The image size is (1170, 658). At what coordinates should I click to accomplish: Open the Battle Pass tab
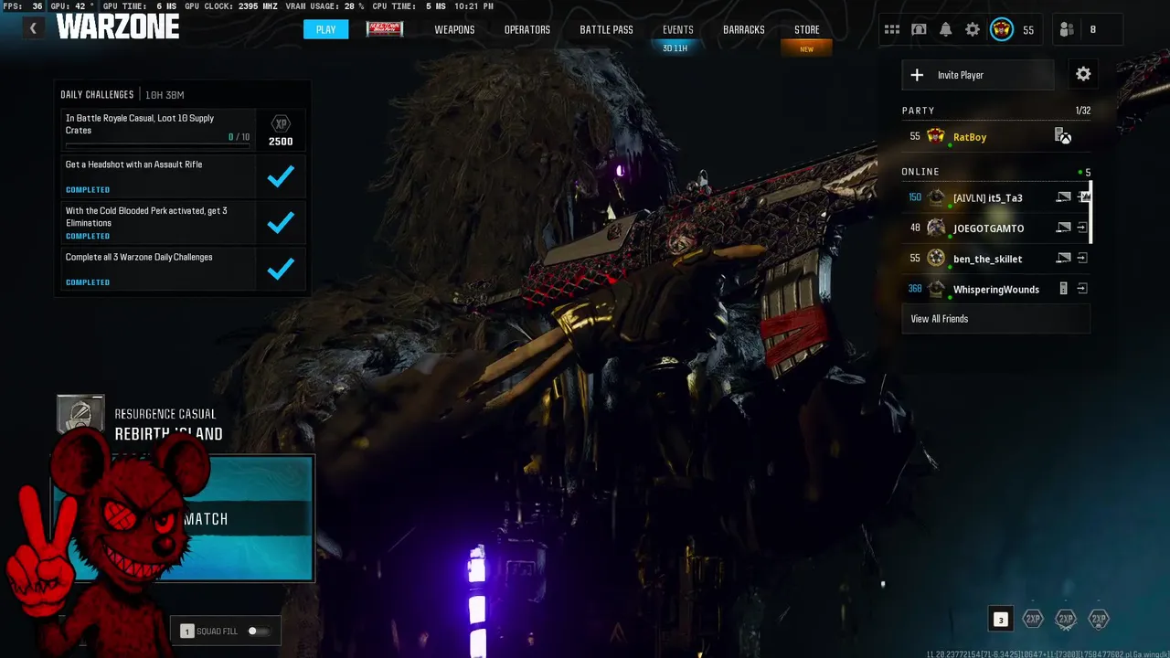pyautogui.click(x=606, y=29)
